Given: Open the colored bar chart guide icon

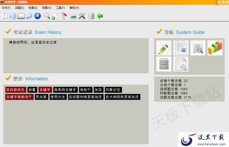Looking at the screenshot, I should coord(215,48).
